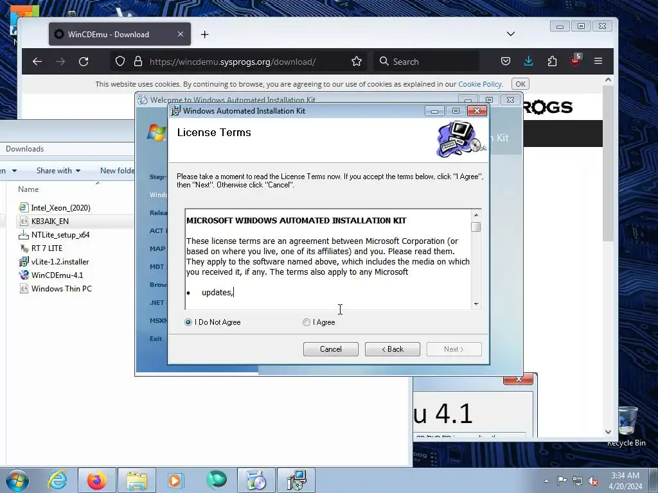The image size is (658, 493).
Task: Select Windows Thin PC file
Action: click(61, 288)
